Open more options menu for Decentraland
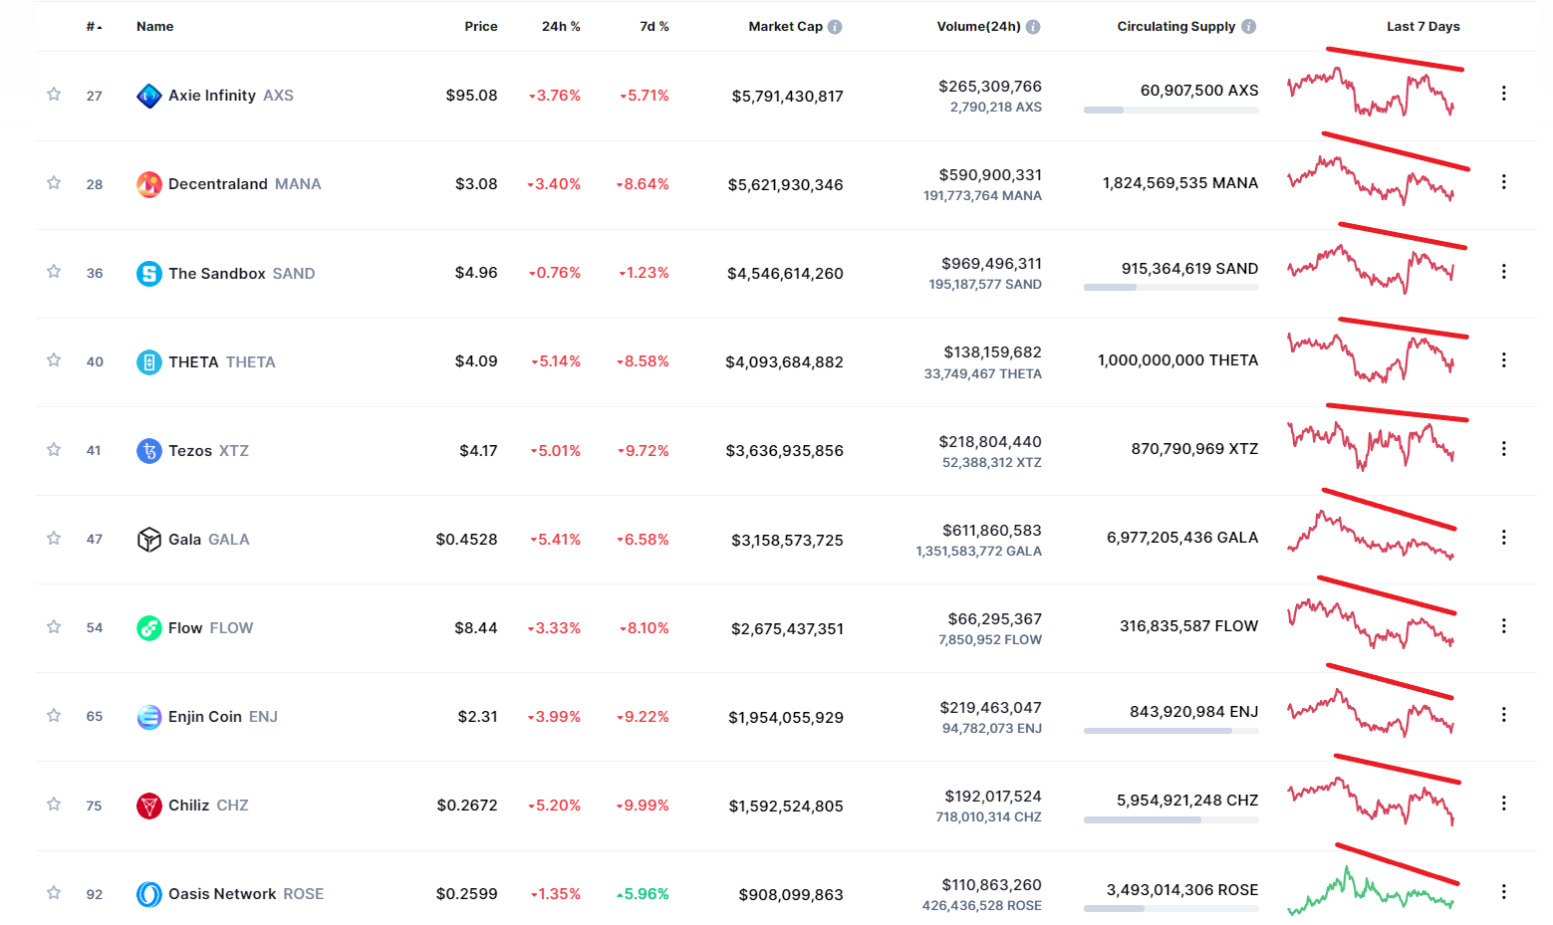The height and width of the screenshot is (925, 1553). point(1503,182)
